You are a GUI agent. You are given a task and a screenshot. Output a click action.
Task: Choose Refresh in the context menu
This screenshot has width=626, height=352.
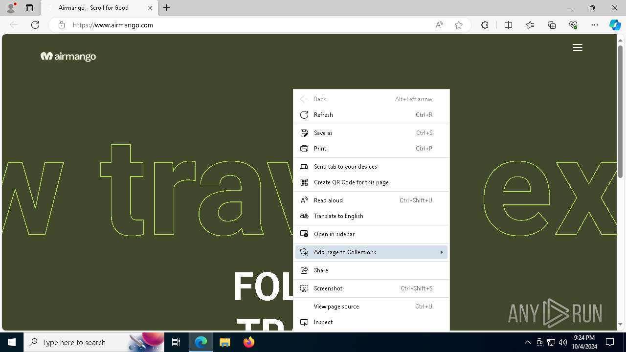pos(371,115)
